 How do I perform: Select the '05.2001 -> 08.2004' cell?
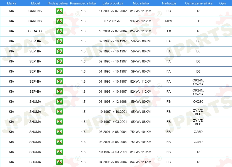113,132
